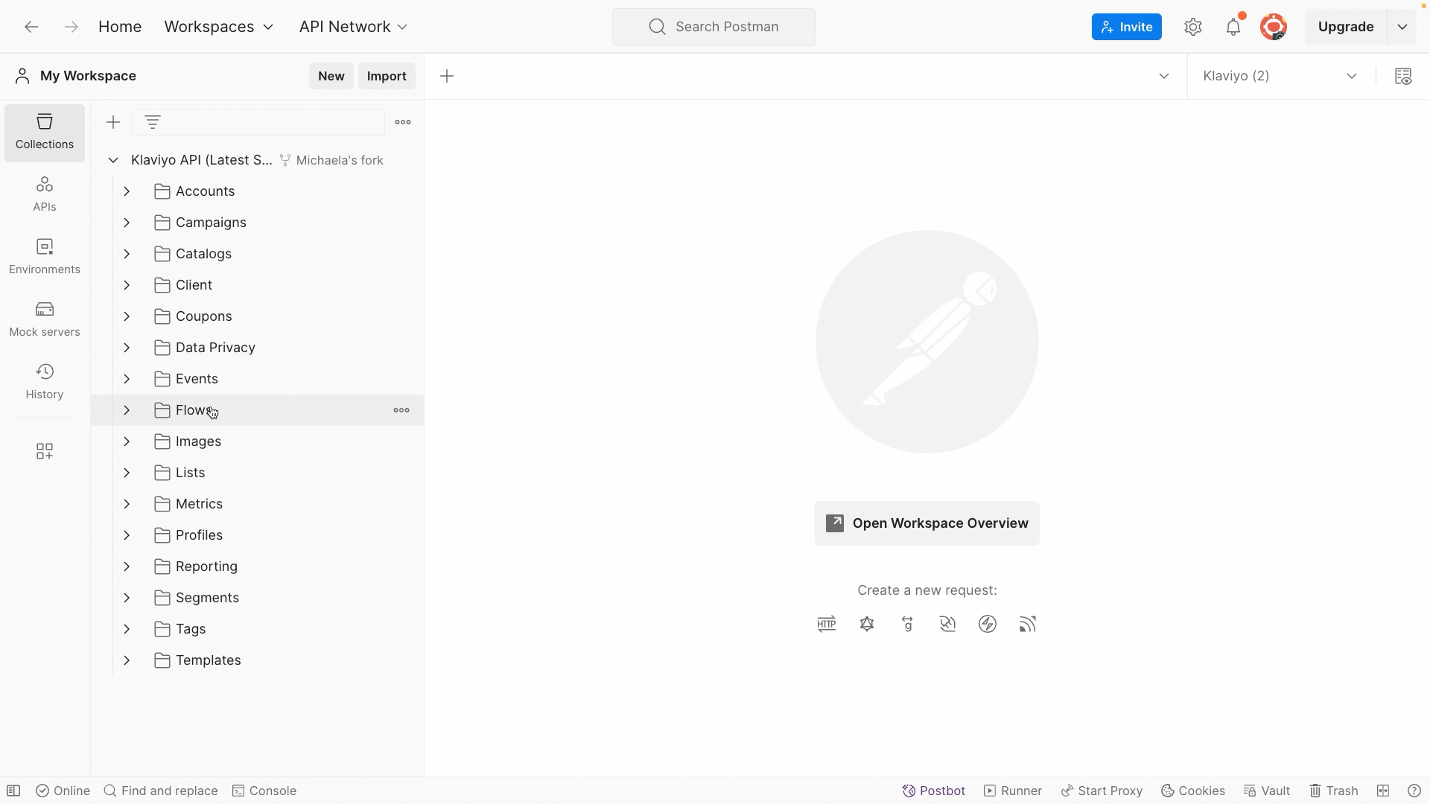1430x804 pixels.
Task: Open Mock servers sidebar panel
Action: [45, 319]
